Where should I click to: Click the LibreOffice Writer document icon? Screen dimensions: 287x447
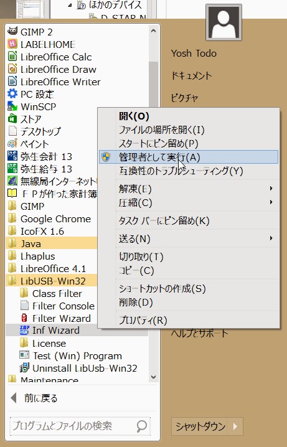[12, 82]
